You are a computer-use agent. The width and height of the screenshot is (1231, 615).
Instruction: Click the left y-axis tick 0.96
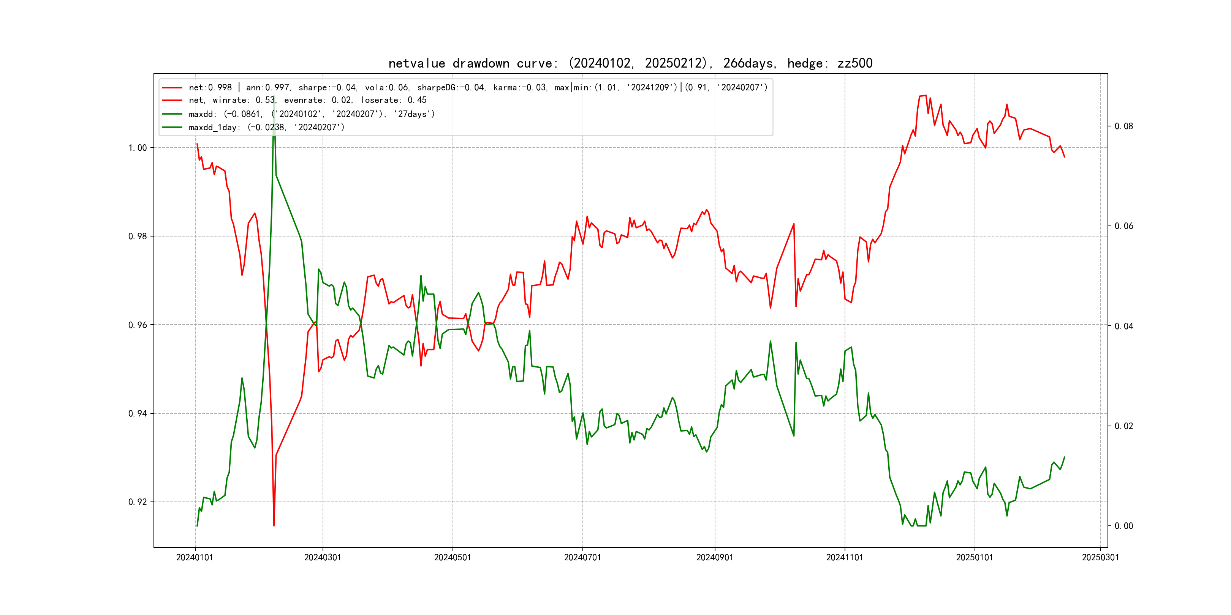(138, 325)
